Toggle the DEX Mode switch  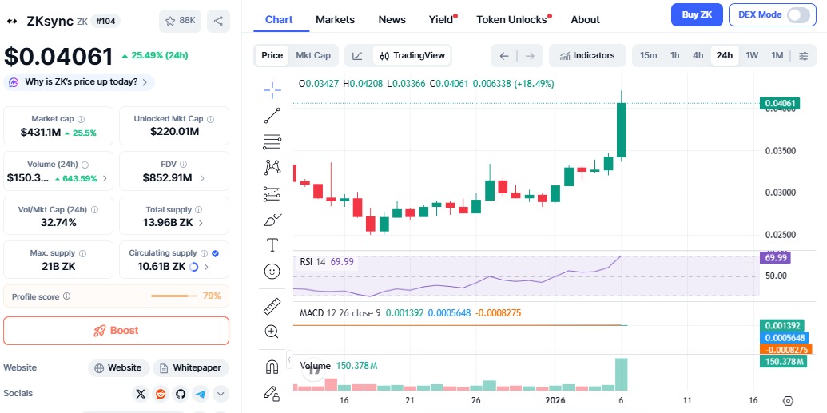tap(797, 14)
